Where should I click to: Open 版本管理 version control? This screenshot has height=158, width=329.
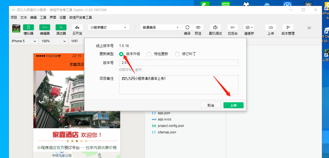[x=288, y=27]
